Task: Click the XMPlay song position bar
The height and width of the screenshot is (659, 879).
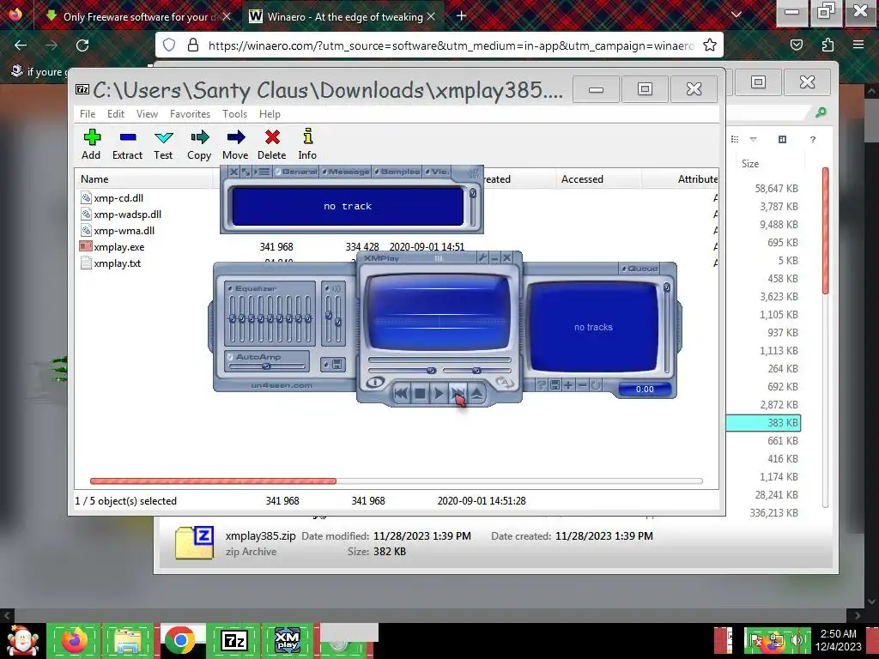Action: [439, 360]
